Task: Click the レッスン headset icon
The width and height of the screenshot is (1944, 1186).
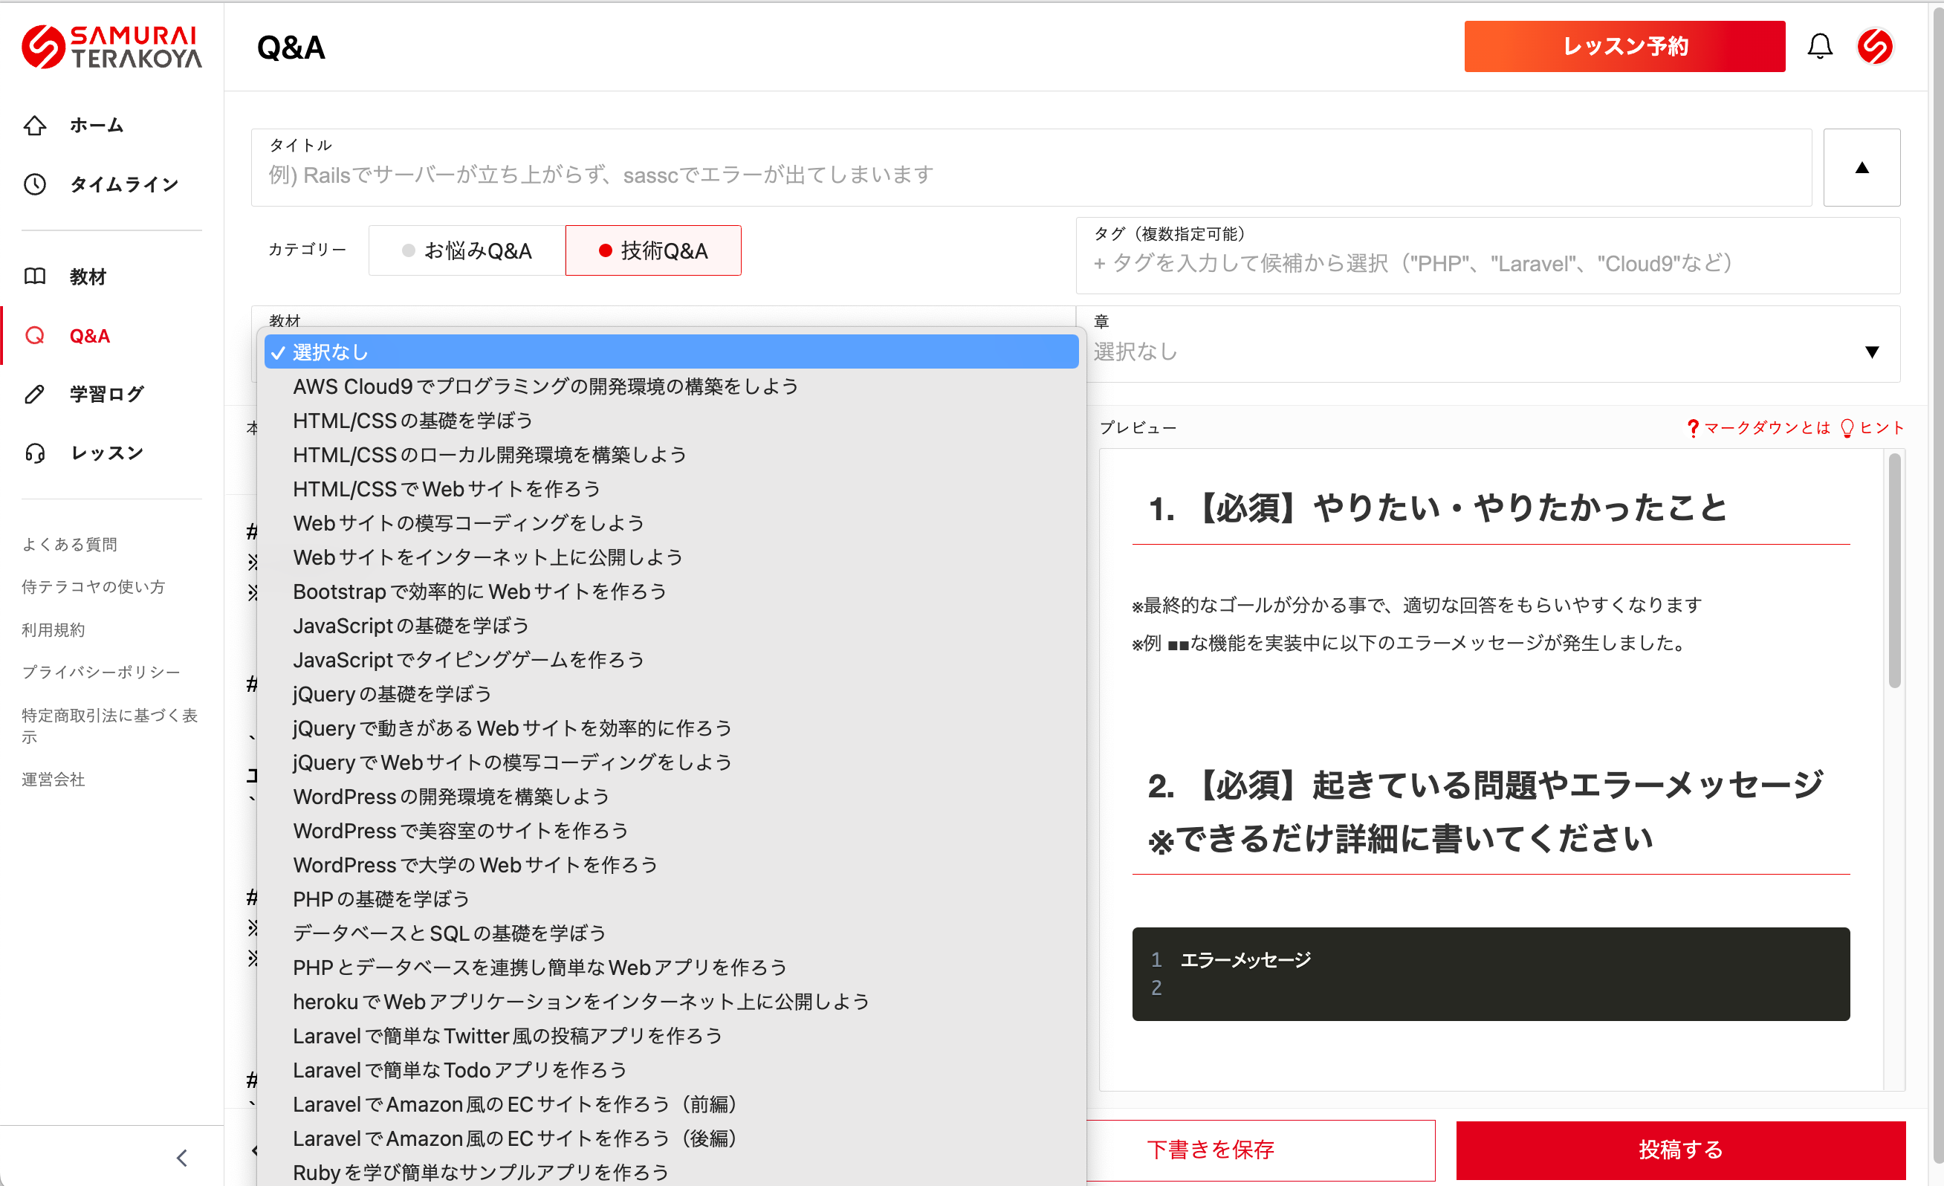Action: click(35, 453)
